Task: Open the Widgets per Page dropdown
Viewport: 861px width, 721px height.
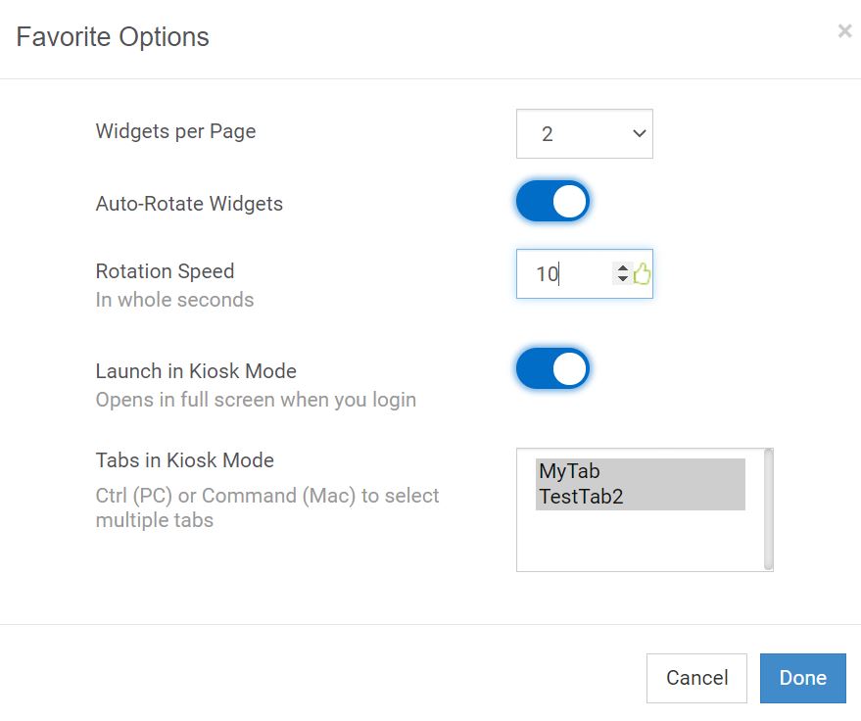Action: 584,133
